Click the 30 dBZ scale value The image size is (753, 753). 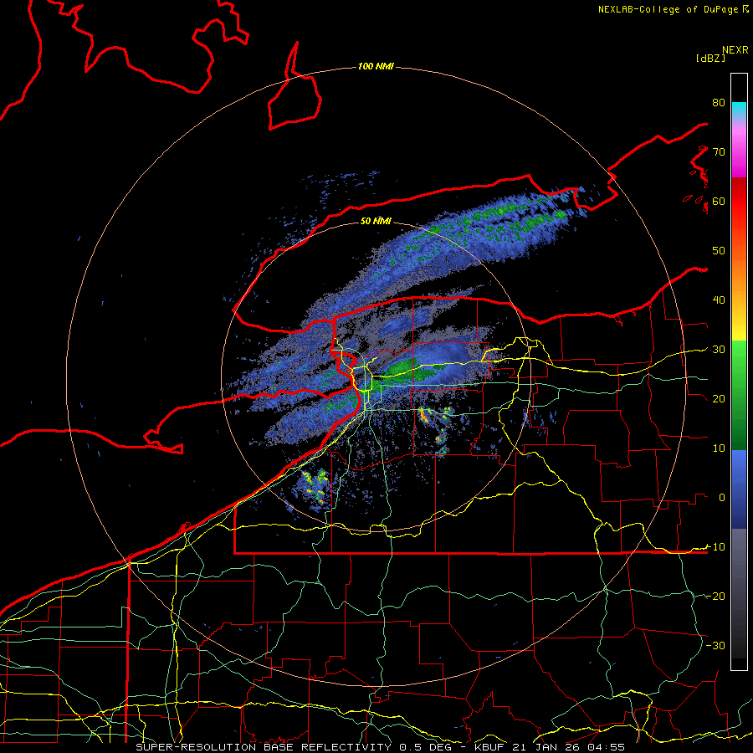719,349
